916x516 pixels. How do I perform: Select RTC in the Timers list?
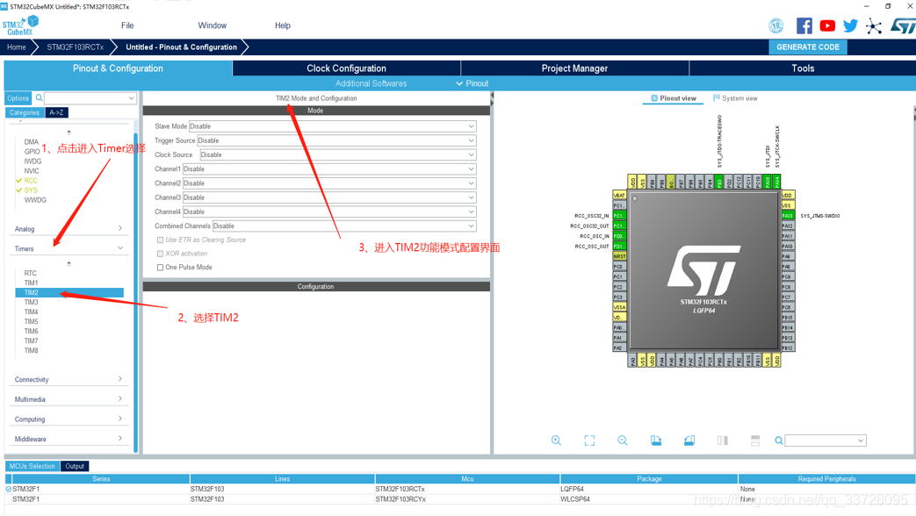click(x=31, y=273)
